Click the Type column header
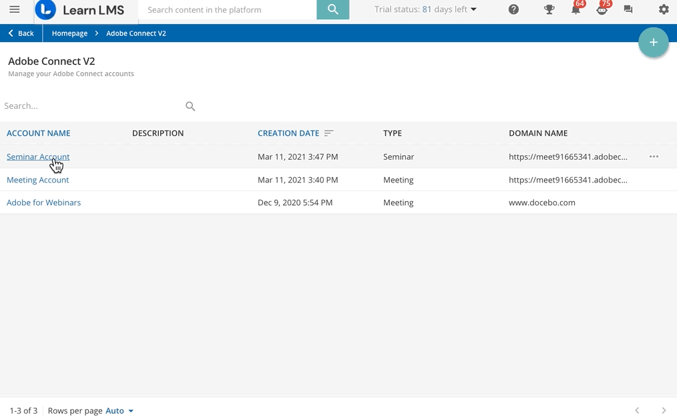This screenshot has width=677, height=419. click(393, 133)
